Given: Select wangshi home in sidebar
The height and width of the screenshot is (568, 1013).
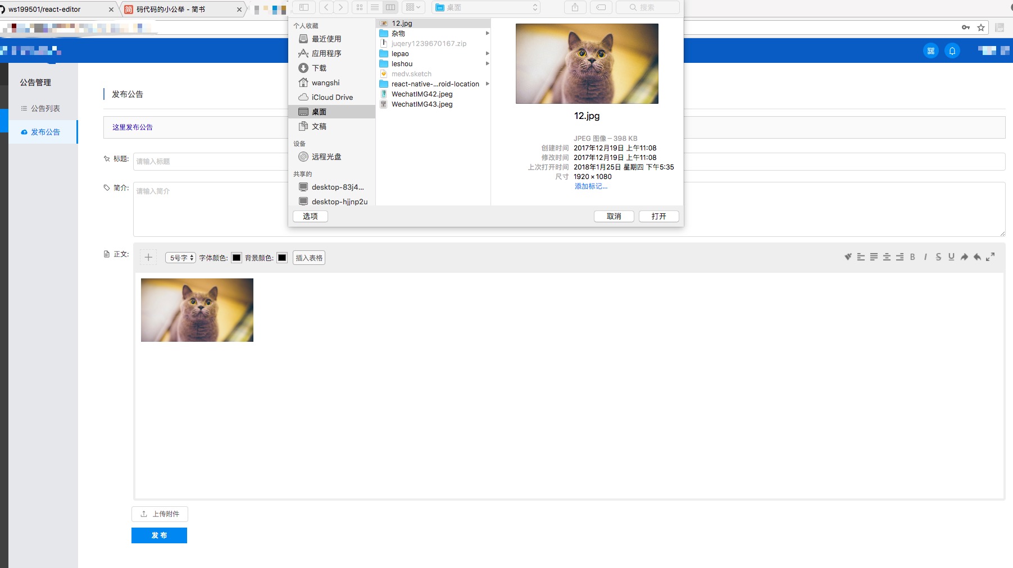Looking at the screenshot, I should point(331,83).
